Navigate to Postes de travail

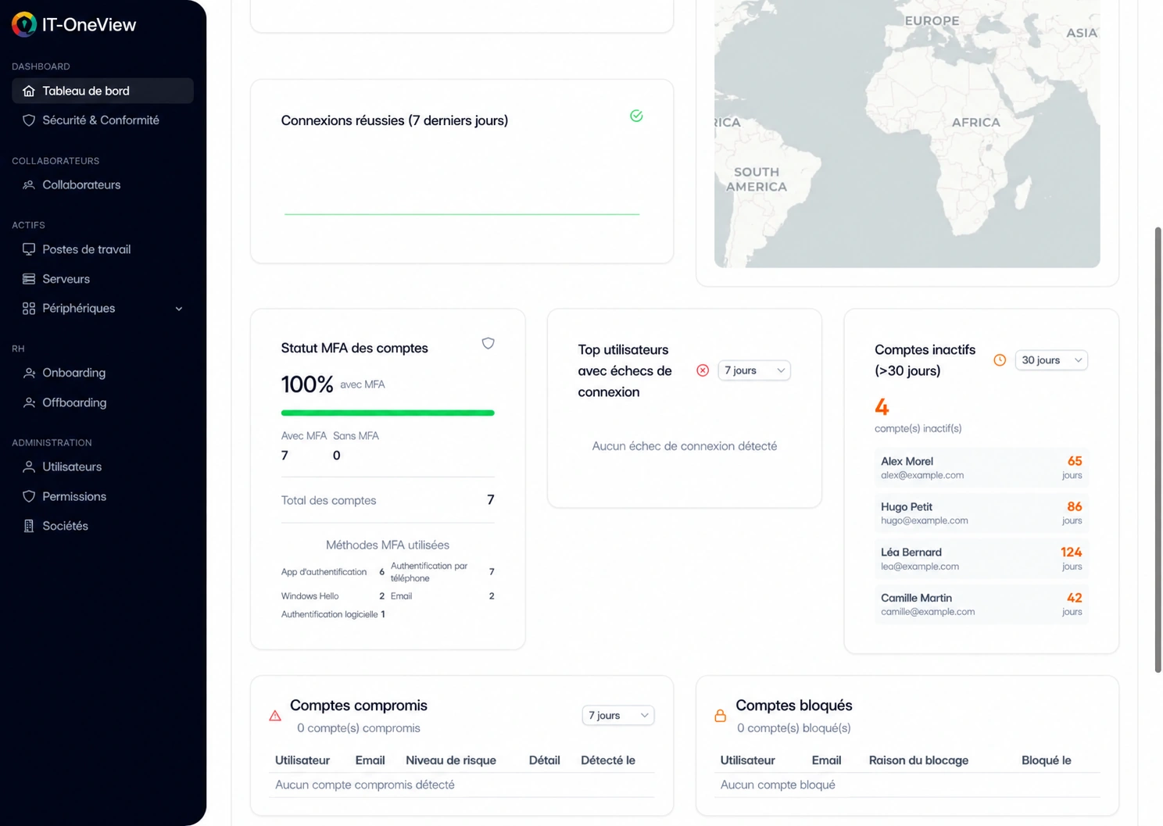click(x=102, y=249)
